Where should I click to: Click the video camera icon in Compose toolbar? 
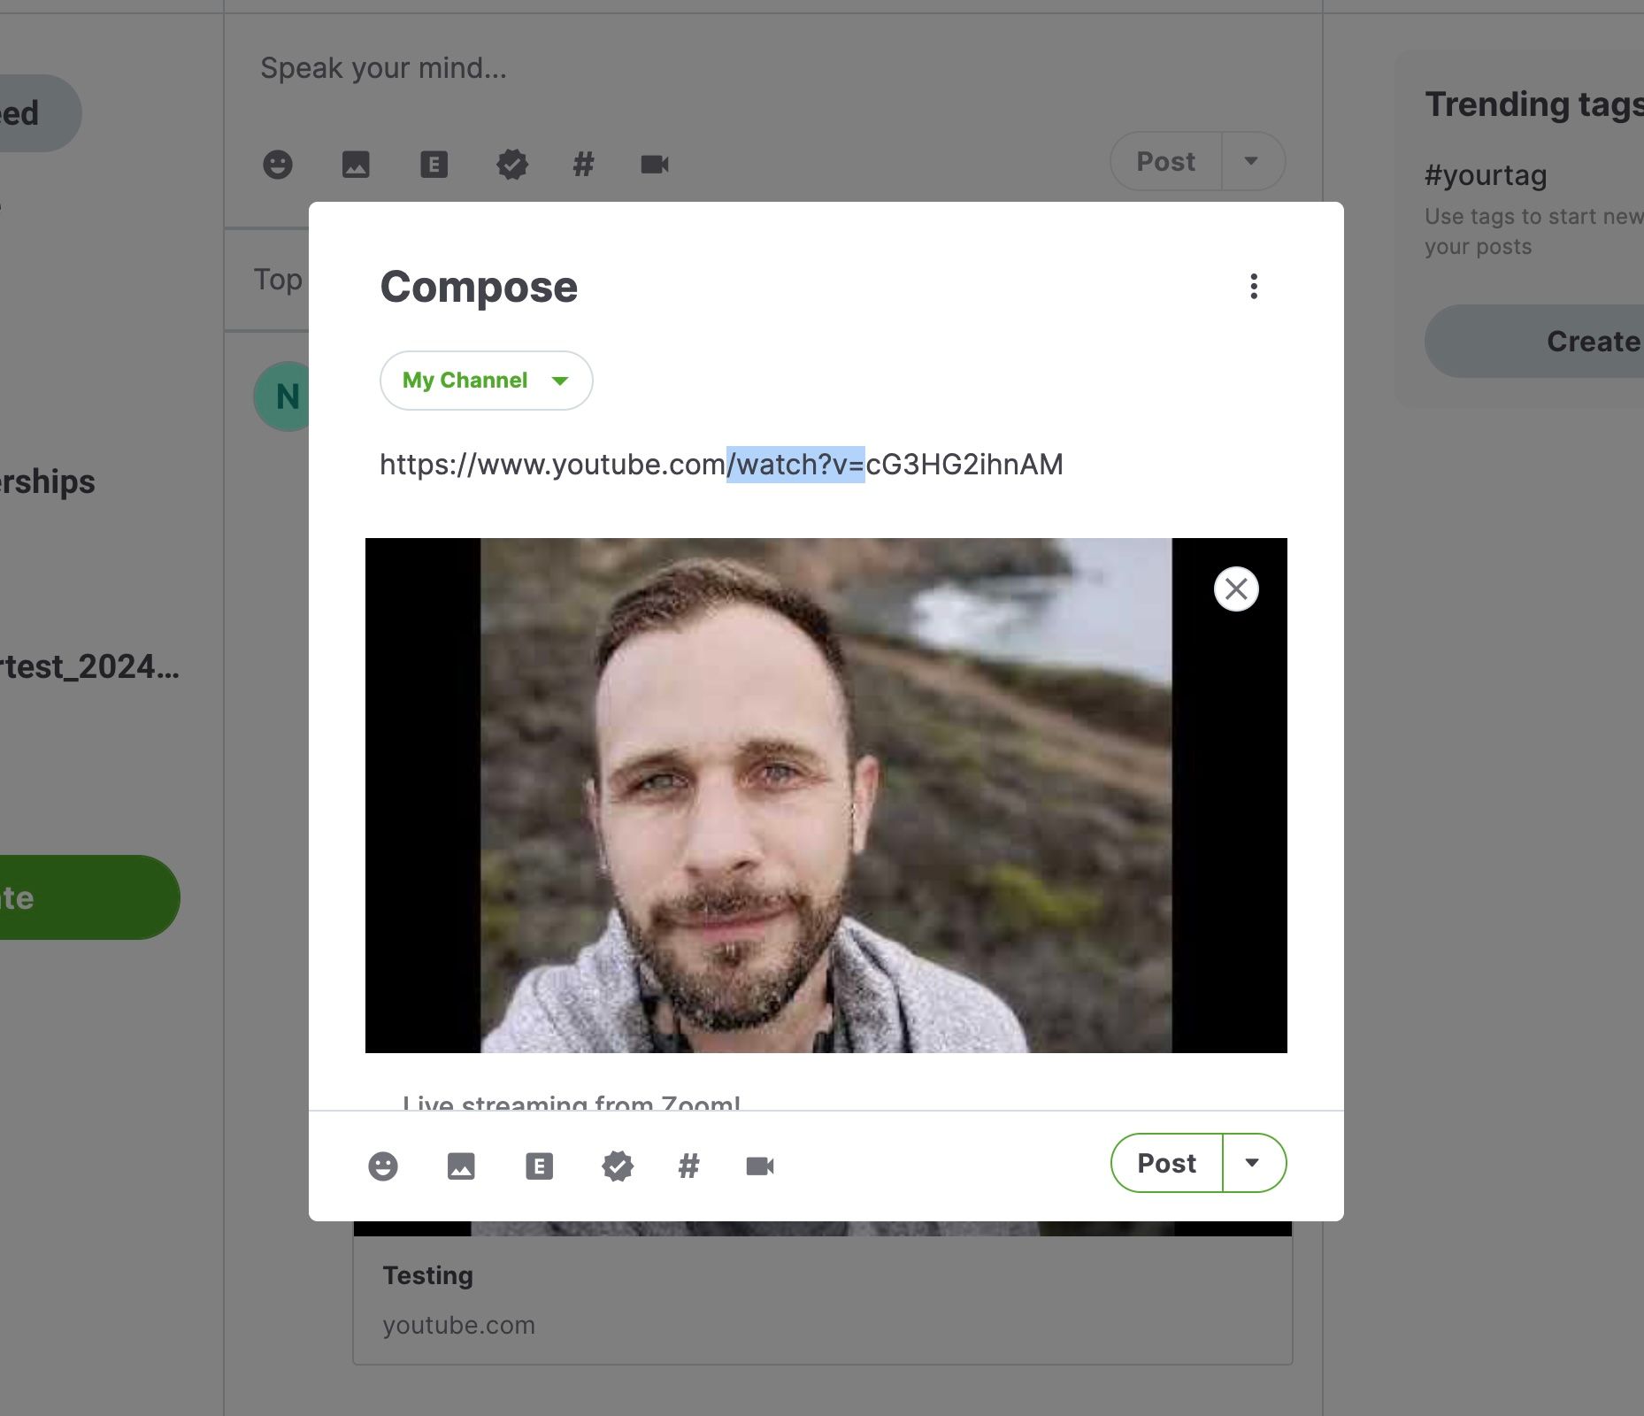pyautogui.click(x=760, y=1166)
